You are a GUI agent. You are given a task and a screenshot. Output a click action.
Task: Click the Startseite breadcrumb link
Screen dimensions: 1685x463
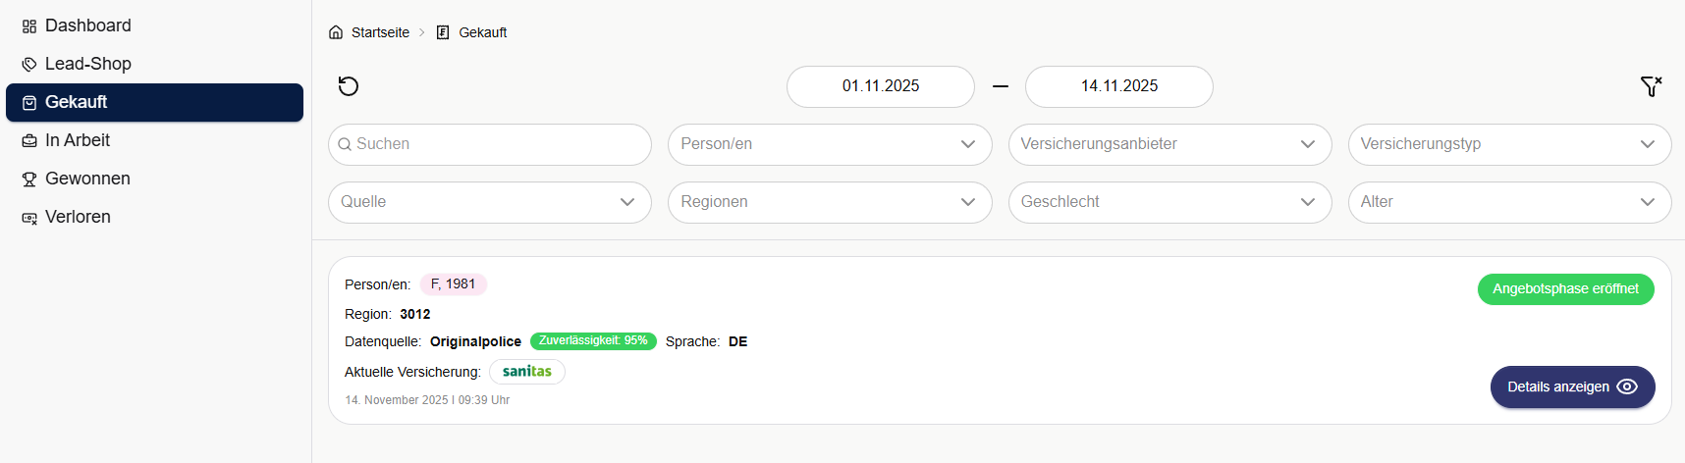380,32
